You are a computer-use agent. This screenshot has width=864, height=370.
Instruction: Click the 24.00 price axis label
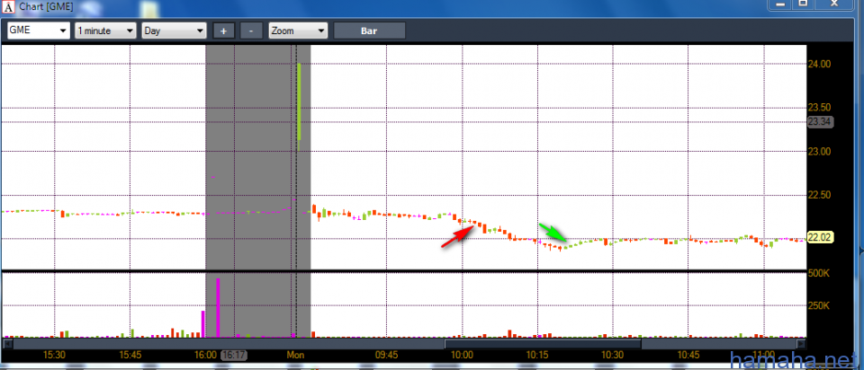pyautogui.click(x=819, y=65)
